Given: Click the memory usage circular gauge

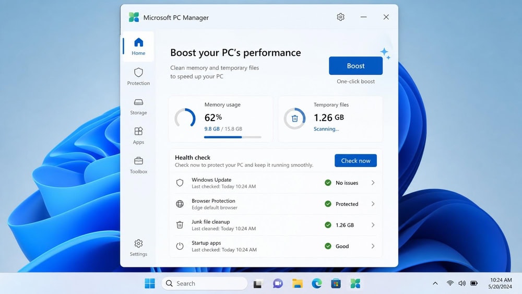Looking at the screenshot, I should (x=185, y=118).
